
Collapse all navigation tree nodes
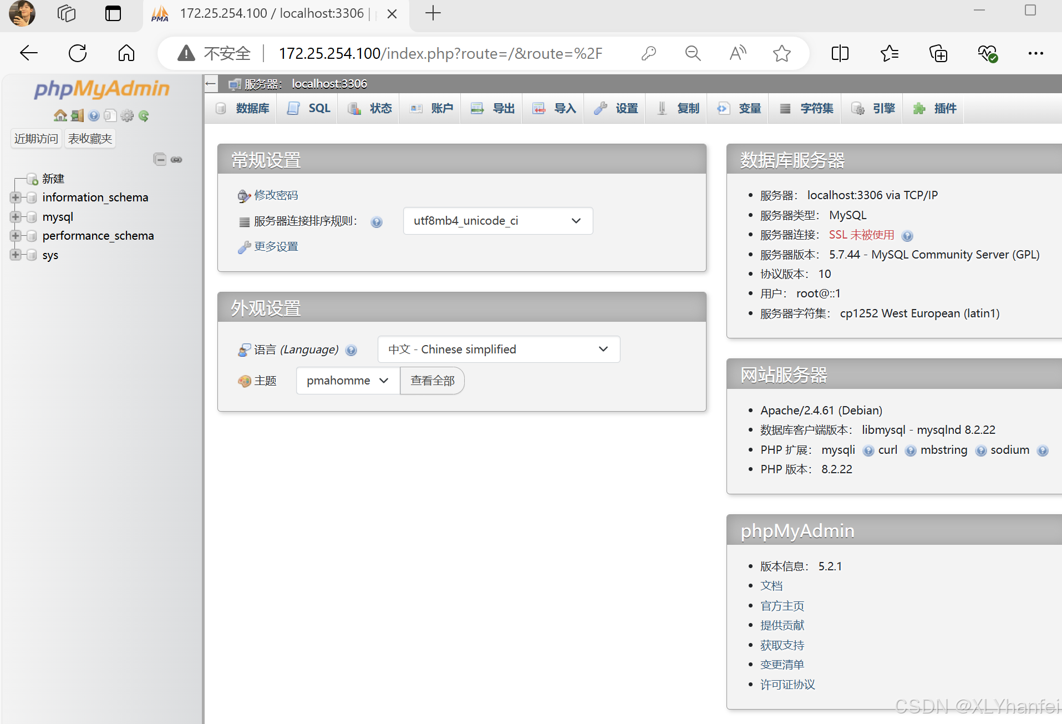[x=160, y=159]
